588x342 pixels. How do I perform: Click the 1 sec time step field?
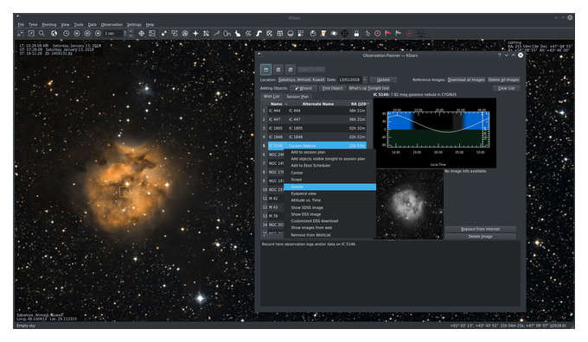(x=113, y=34)
